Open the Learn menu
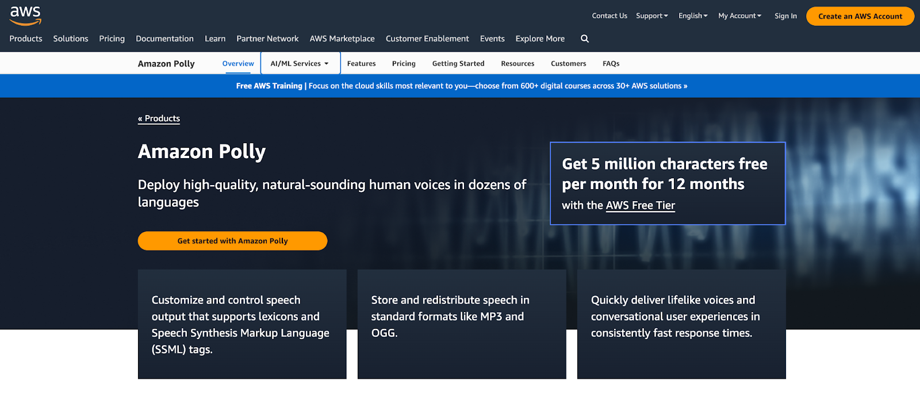 pos(215,39)
